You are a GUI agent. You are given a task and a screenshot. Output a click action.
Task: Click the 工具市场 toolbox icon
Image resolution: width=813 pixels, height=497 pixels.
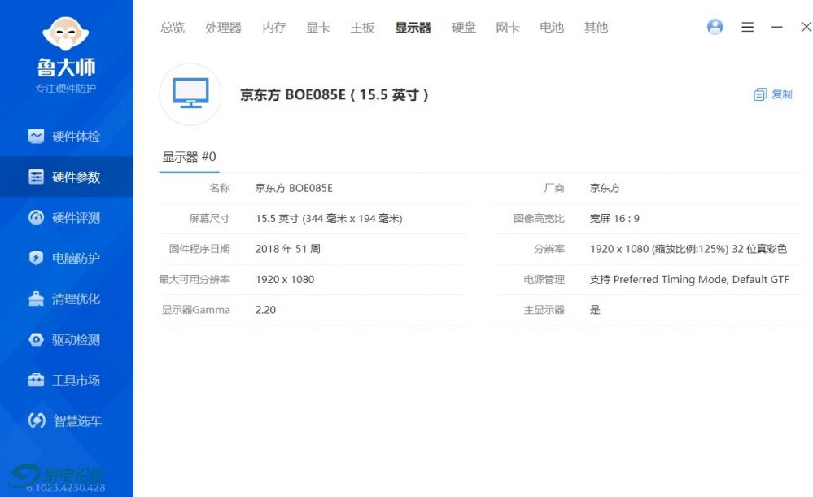coord(36,380)
